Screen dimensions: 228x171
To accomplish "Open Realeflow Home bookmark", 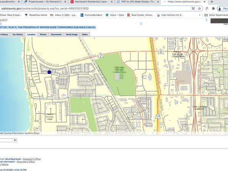I will point(36,15).
